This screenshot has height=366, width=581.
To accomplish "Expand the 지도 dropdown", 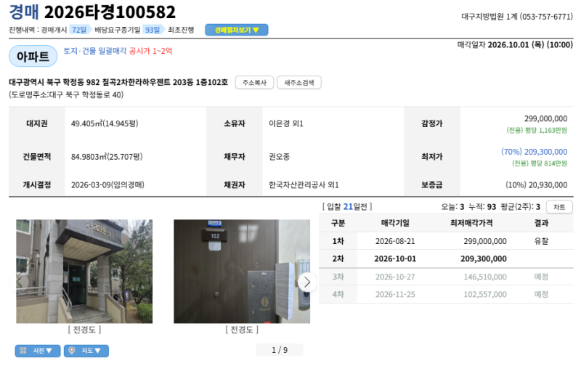I will [x=86, y=351].
